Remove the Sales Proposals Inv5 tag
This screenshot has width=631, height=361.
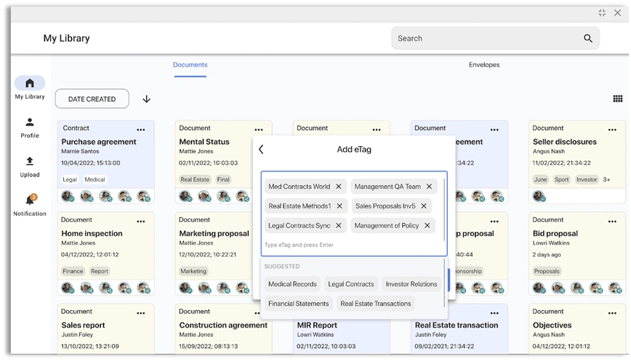(424, 206)
